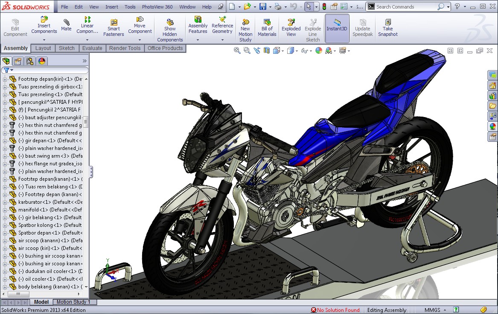Viewport: 498px width, 314px height.
Task: Select Tuas presneling<1> in feature tree
Action: (50, 94)
